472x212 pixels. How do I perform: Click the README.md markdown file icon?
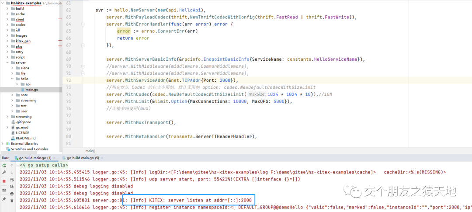pyautogui.click(x=13, y=138)
